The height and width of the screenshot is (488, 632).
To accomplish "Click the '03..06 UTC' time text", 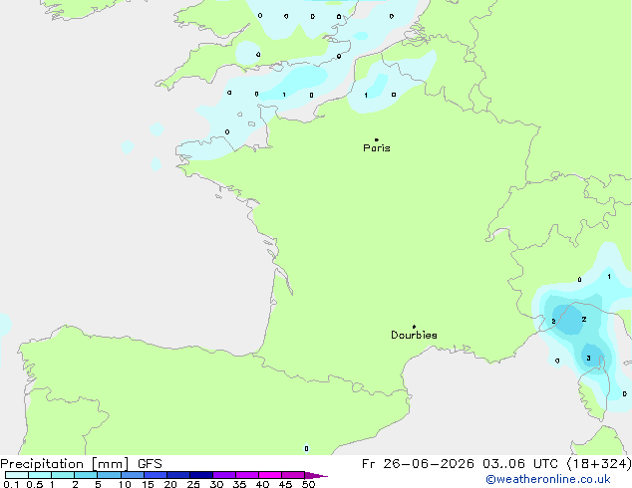I will point(520,464).
